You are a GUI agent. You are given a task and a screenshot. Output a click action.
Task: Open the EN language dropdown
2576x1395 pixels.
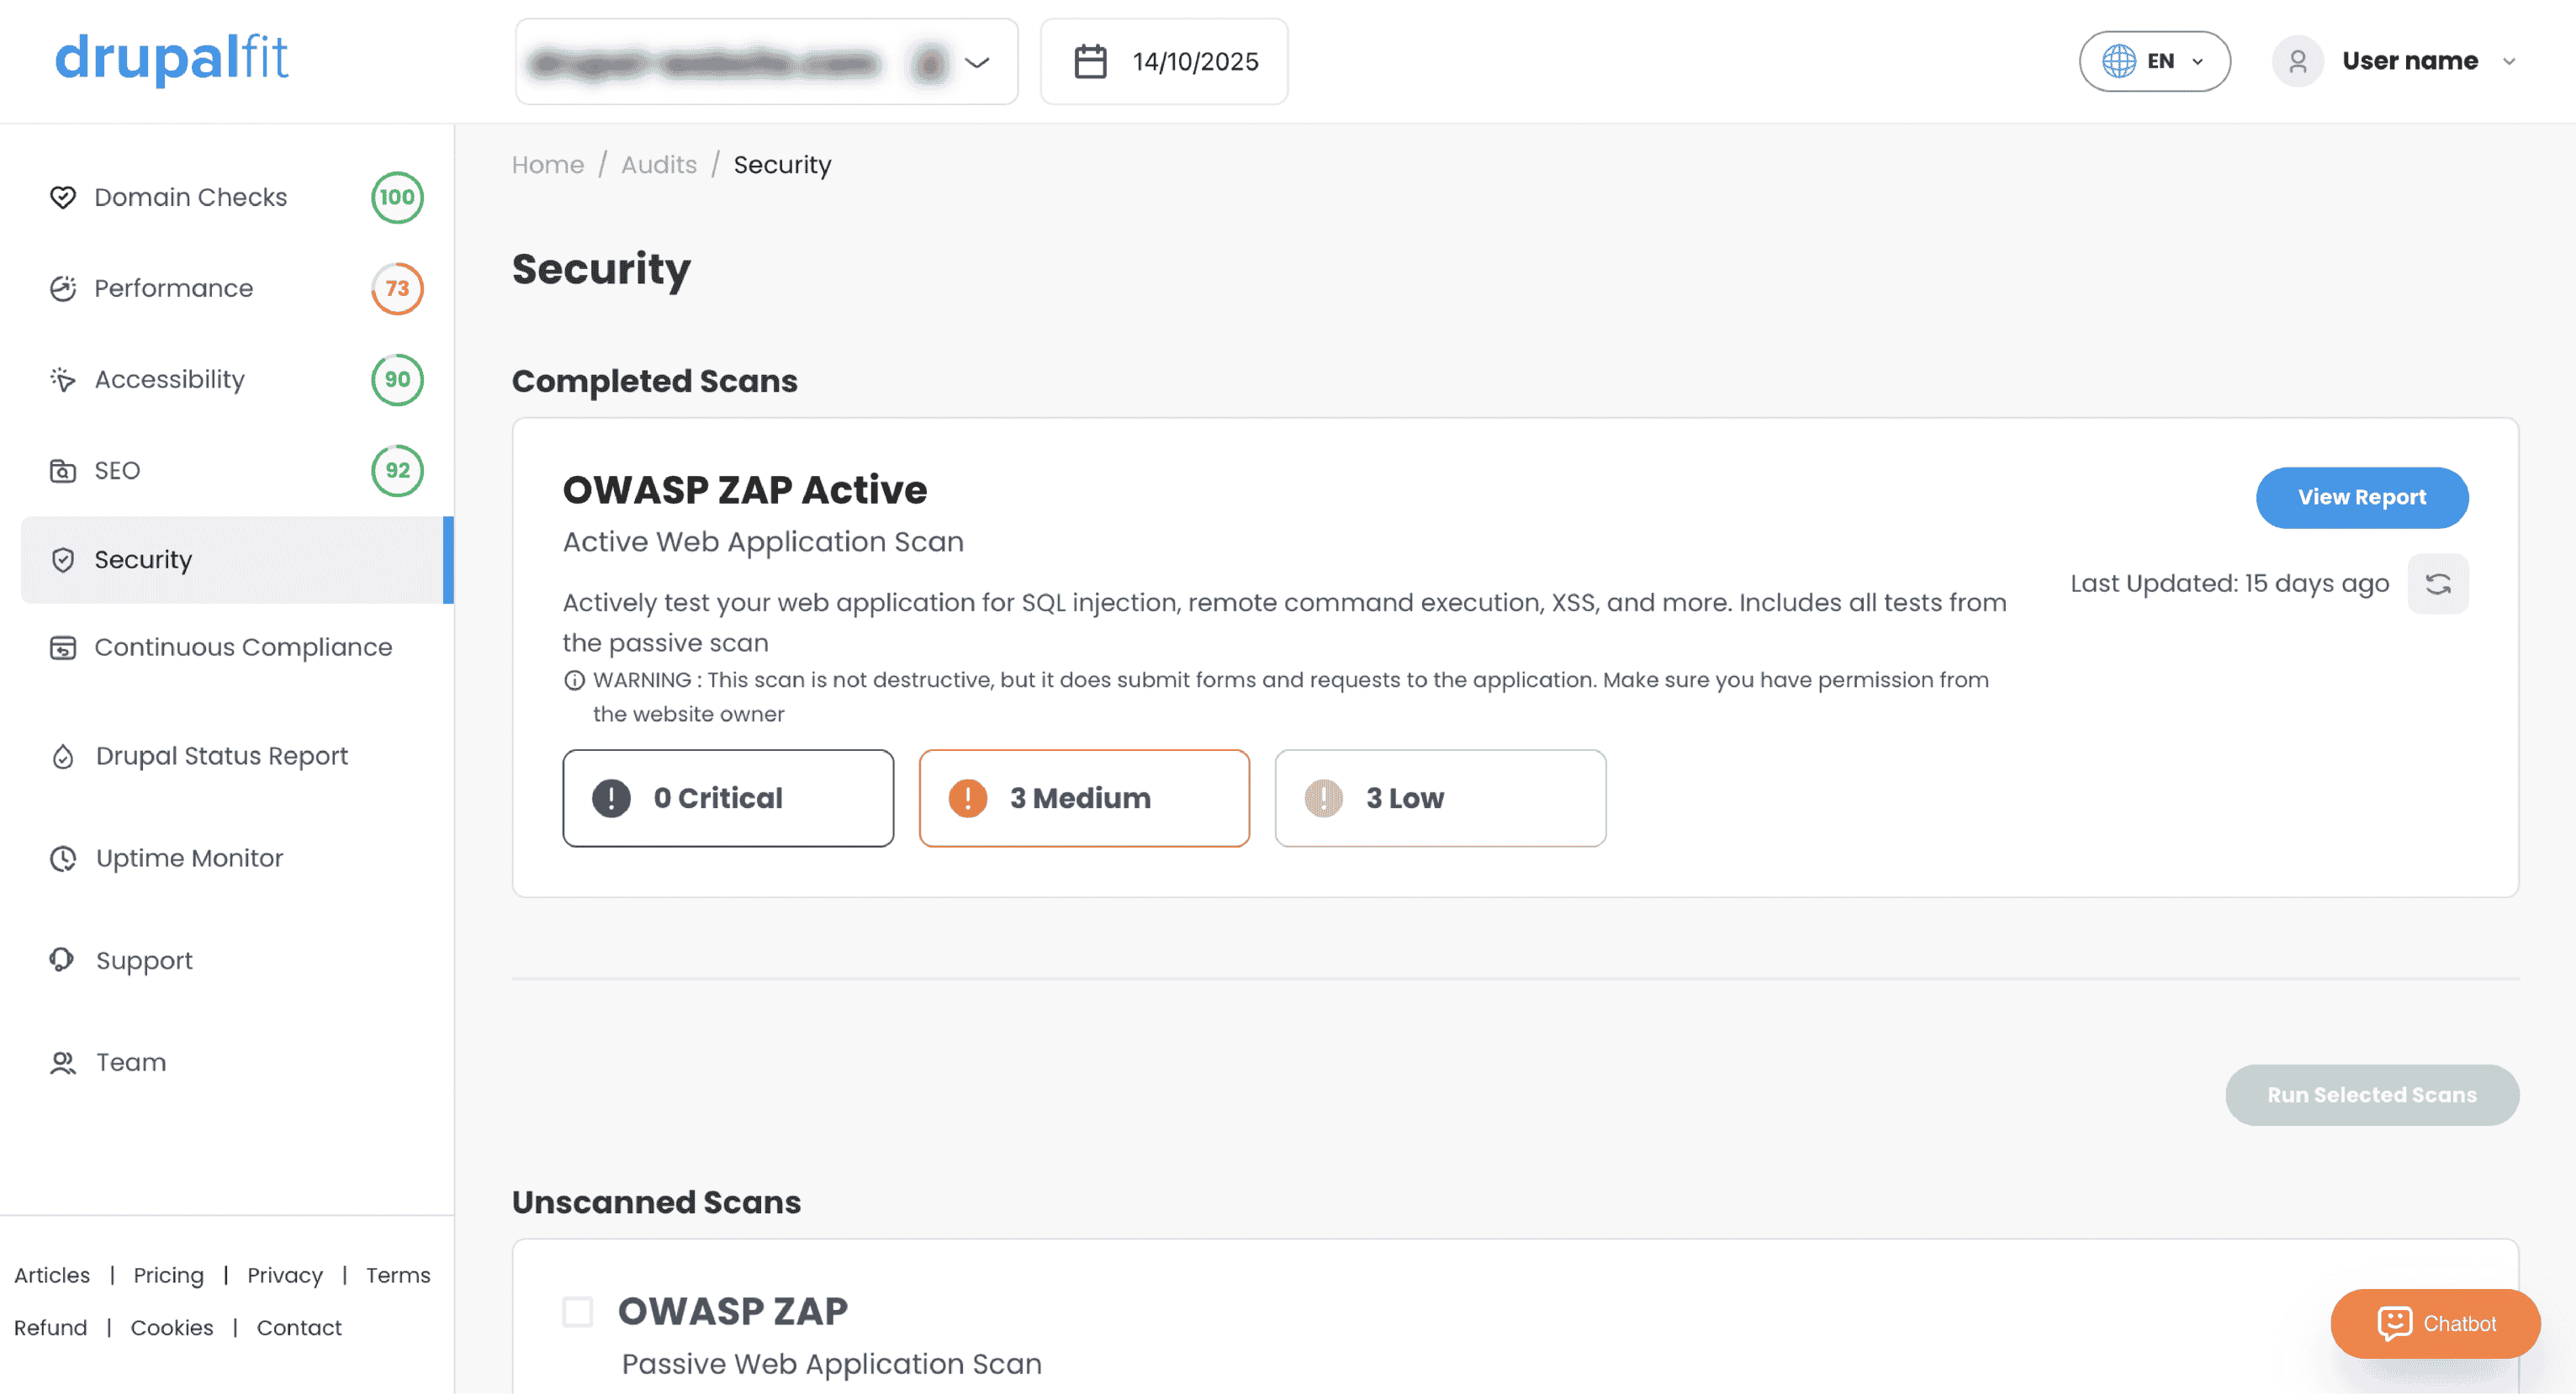click(x=2155, y=61)
